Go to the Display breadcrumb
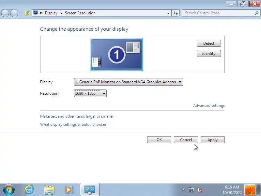Viewport: 261px width, 196px height. [51, 13]
